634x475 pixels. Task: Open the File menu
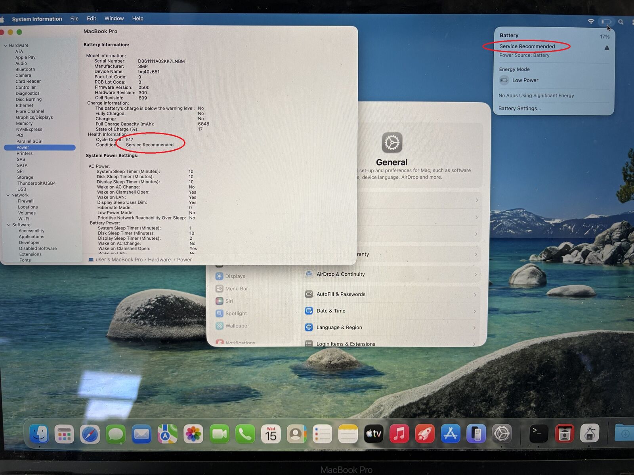[74, 19]
